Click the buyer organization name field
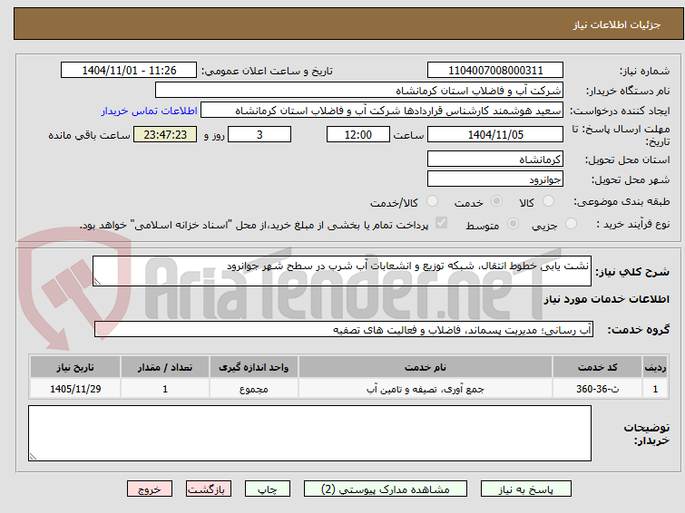 click(x=359, y=91)
